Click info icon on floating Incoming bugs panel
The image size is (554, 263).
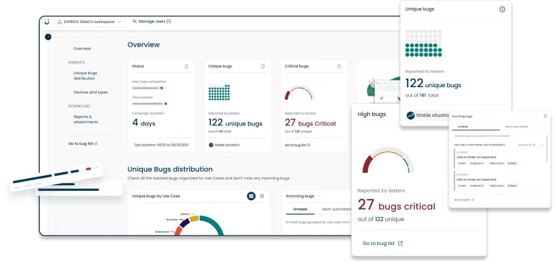545,116
